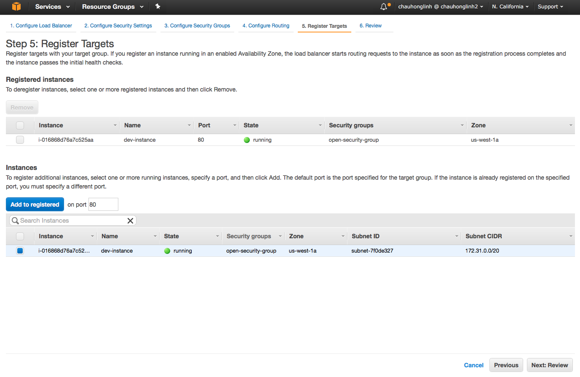580x377 pixels.
Task: Click the Cancel link
Action: click(473, 365)
